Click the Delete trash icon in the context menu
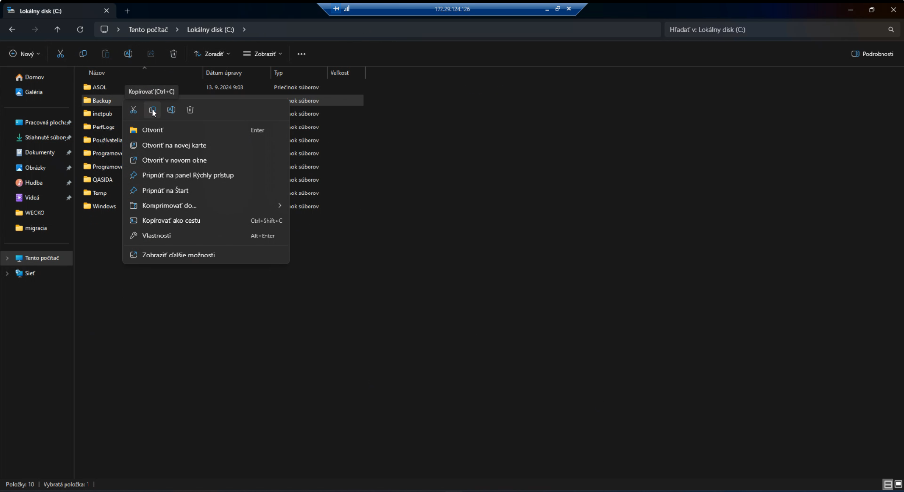Image resolution: width=904 pixels, height=492 pixels. 190,110
